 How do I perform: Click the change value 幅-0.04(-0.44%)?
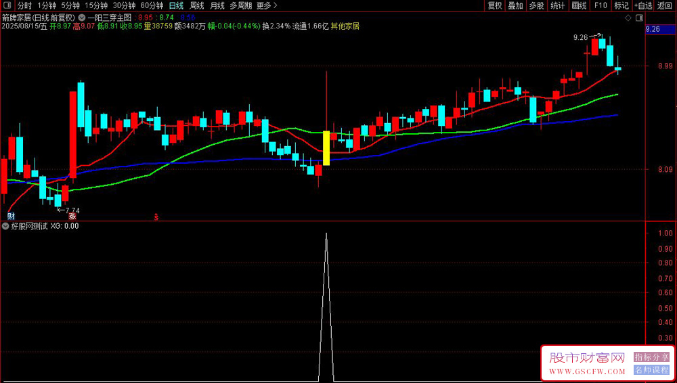[234, 26]
